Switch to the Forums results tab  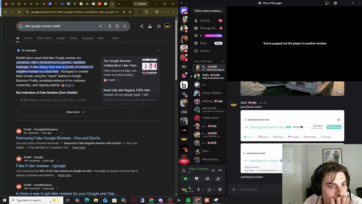tap(28, 38)
